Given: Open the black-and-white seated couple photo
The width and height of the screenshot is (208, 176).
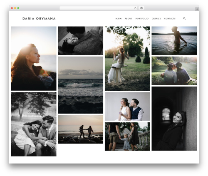Looking at the screenshot, I should pyautogui.click(x=34, y=124).
